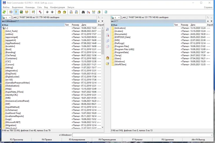215x143 pixels.
Task: Open file search binoculars icon
Action: pyautogui.click(x=83, y=12)
